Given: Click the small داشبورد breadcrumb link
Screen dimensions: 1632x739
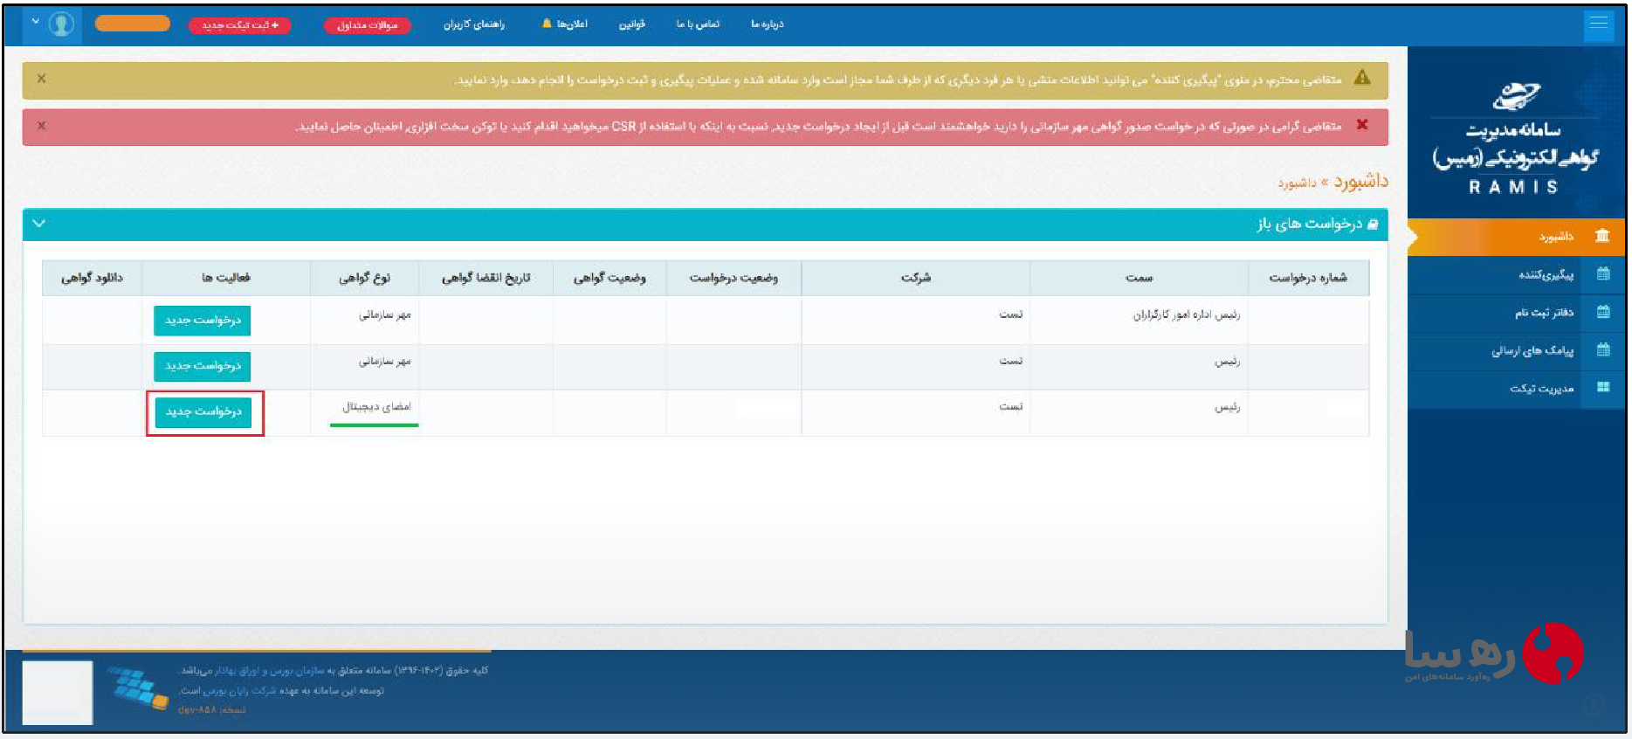Looking at the screenshot, I should [x=1297, y=183].
